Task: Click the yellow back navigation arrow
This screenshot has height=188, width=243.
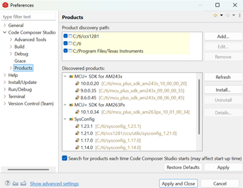Action: tap(216, 15)
